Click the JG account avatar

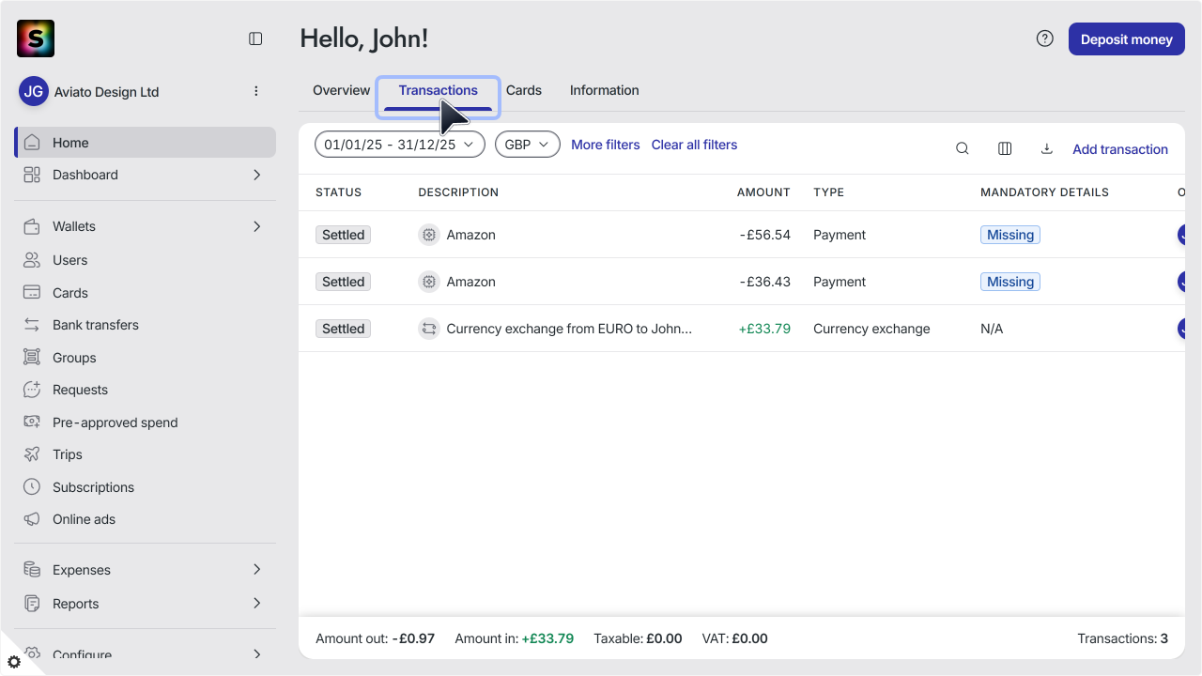[x=34, y=91]
